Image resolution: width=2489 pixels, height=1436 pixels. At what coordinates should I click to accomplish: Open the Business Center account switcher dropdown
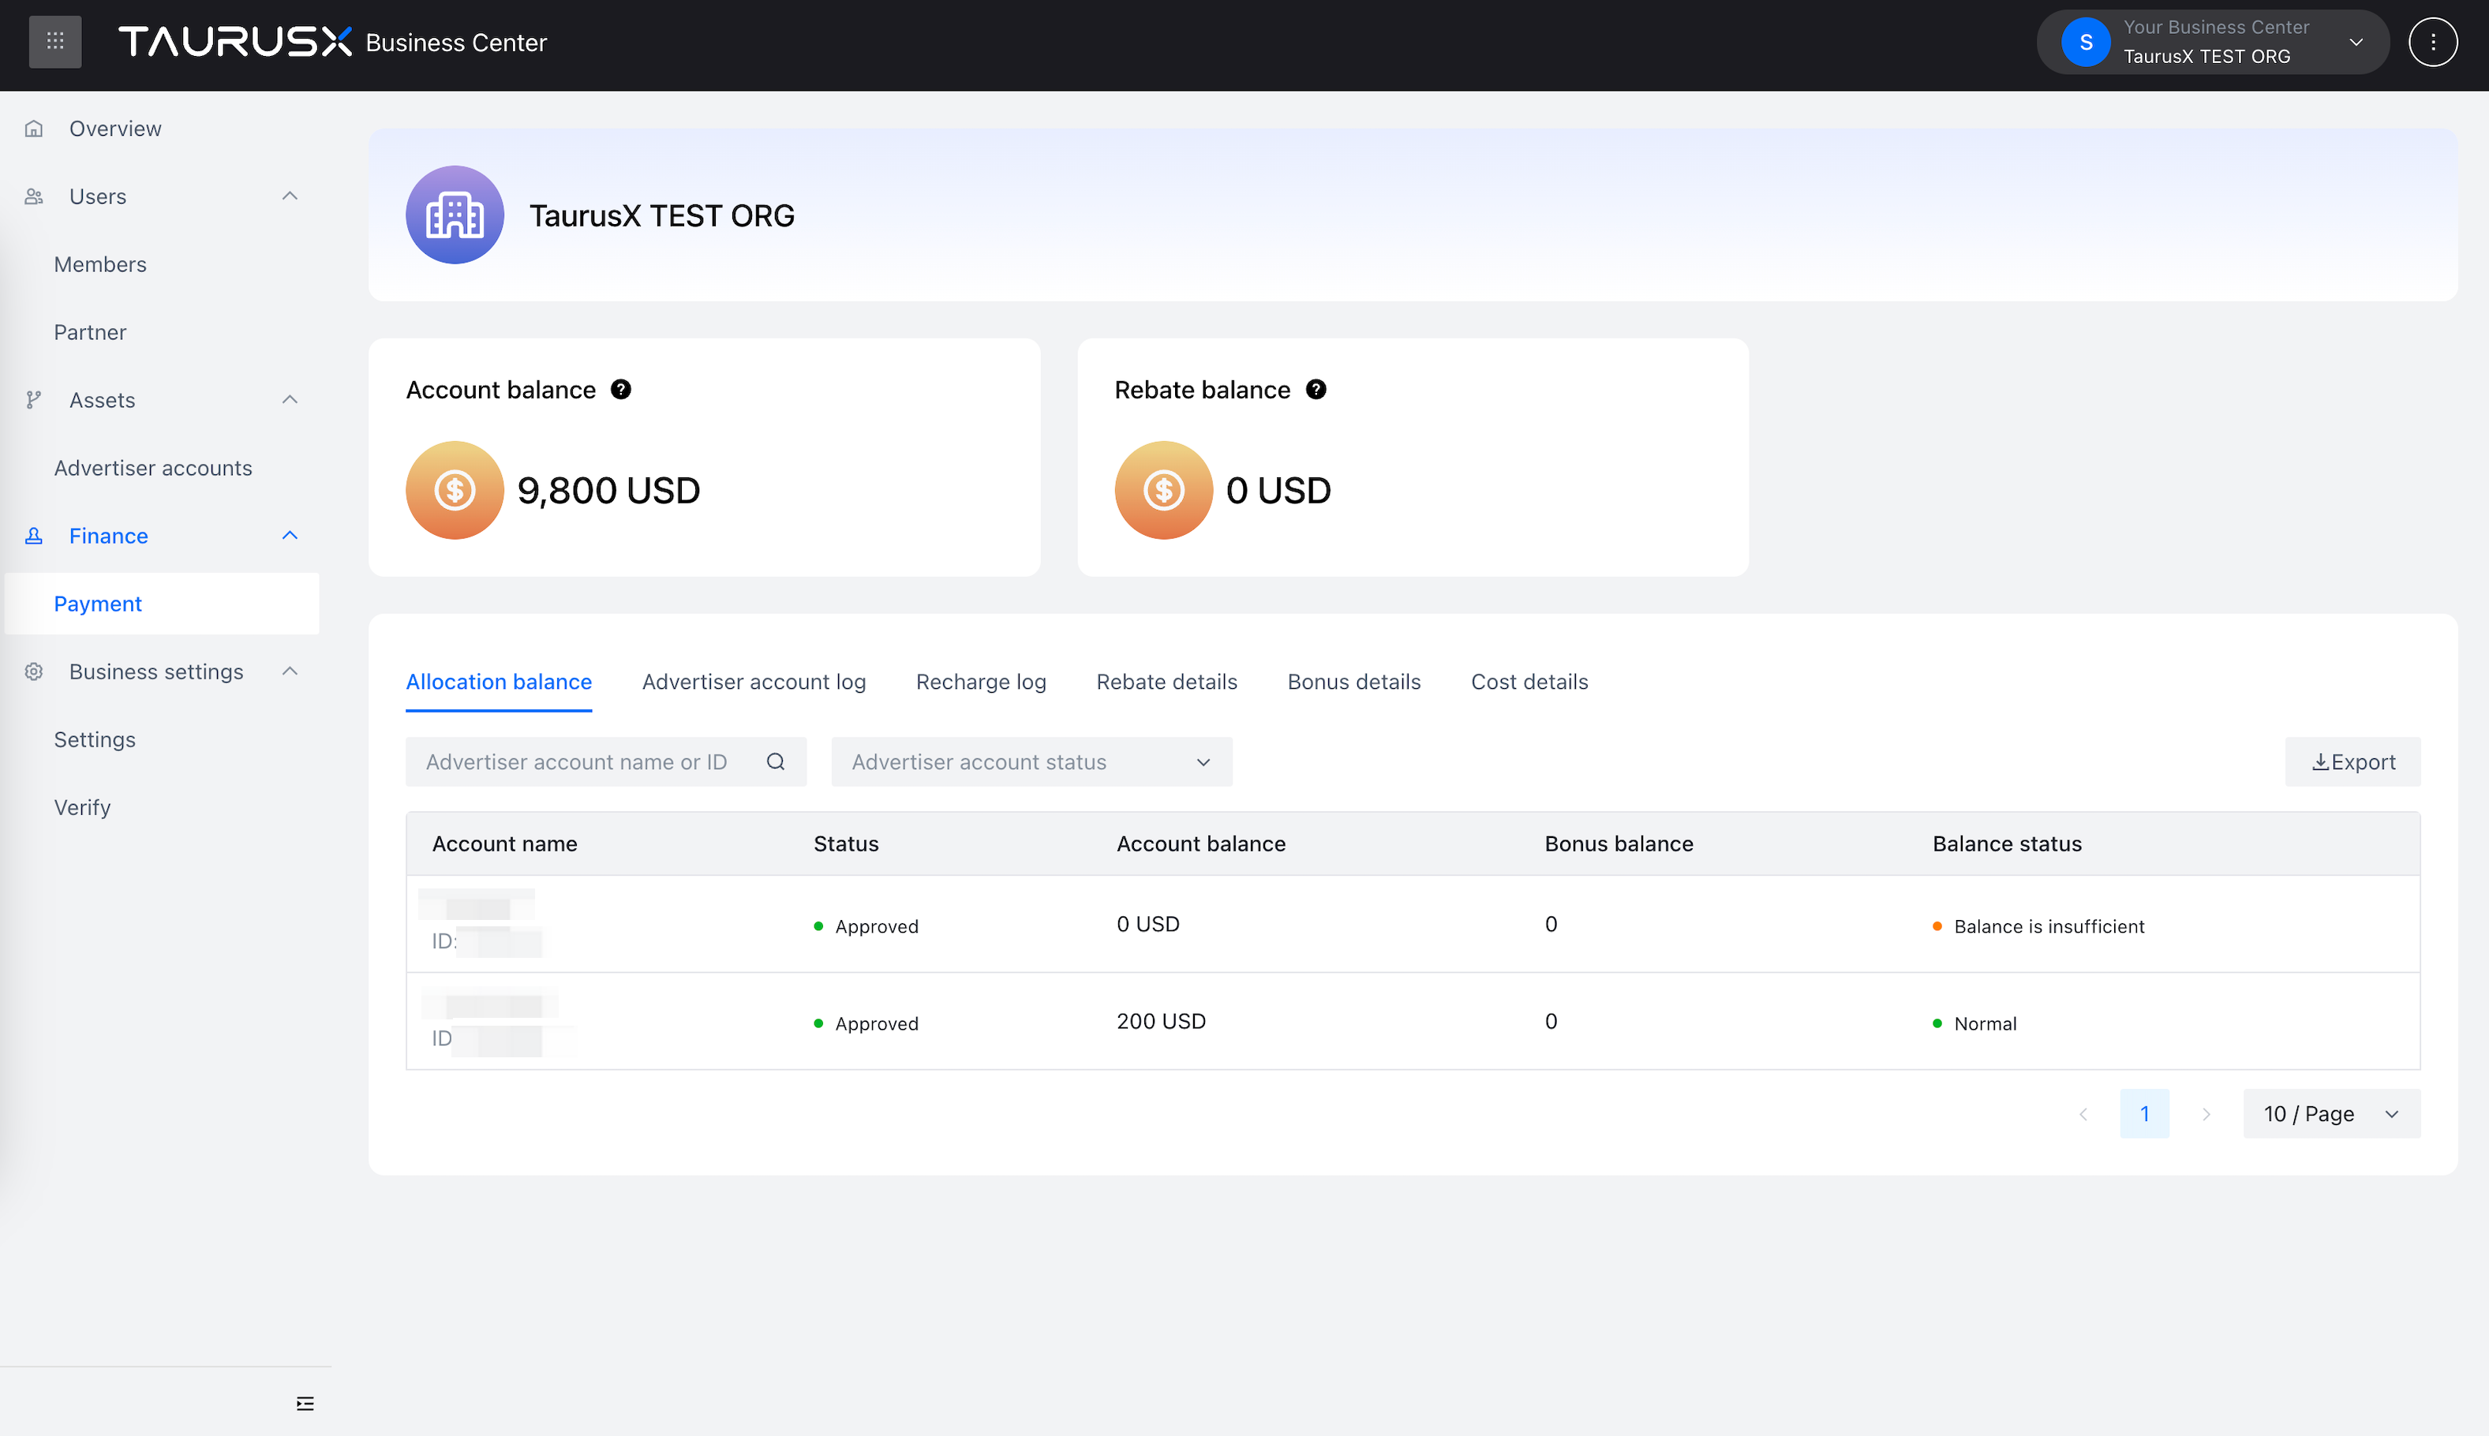click(2213, 43)
